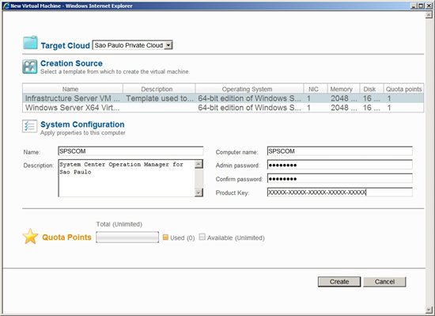Click the Internet Explorer title bar icon
435x316 pixels.
pyautogui.click(x=6, y=6)
